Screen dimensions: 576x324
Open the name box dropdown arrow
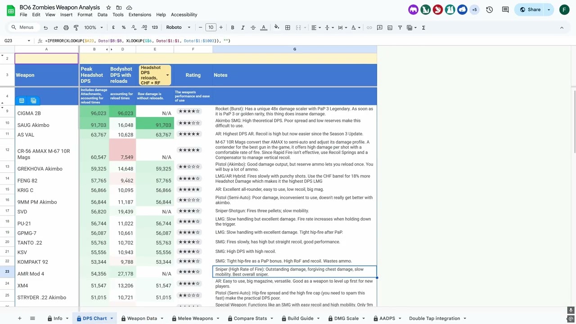(x=29, y=40)
